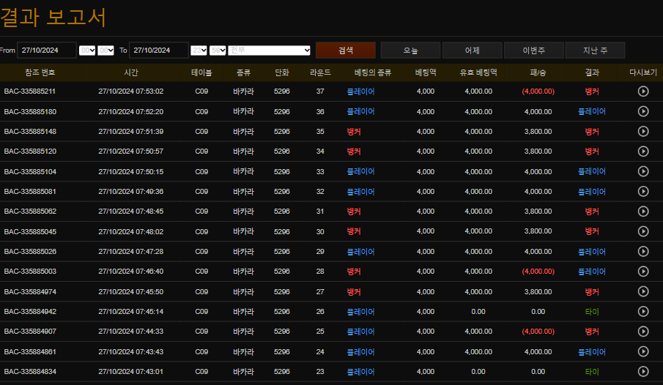Show results for 지난 주
Image resolution: width=663 pixels, height=385 pixels.
[x=595, y=50]
